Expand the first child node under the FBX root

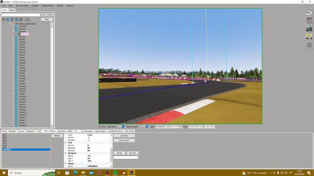(13, 26)
